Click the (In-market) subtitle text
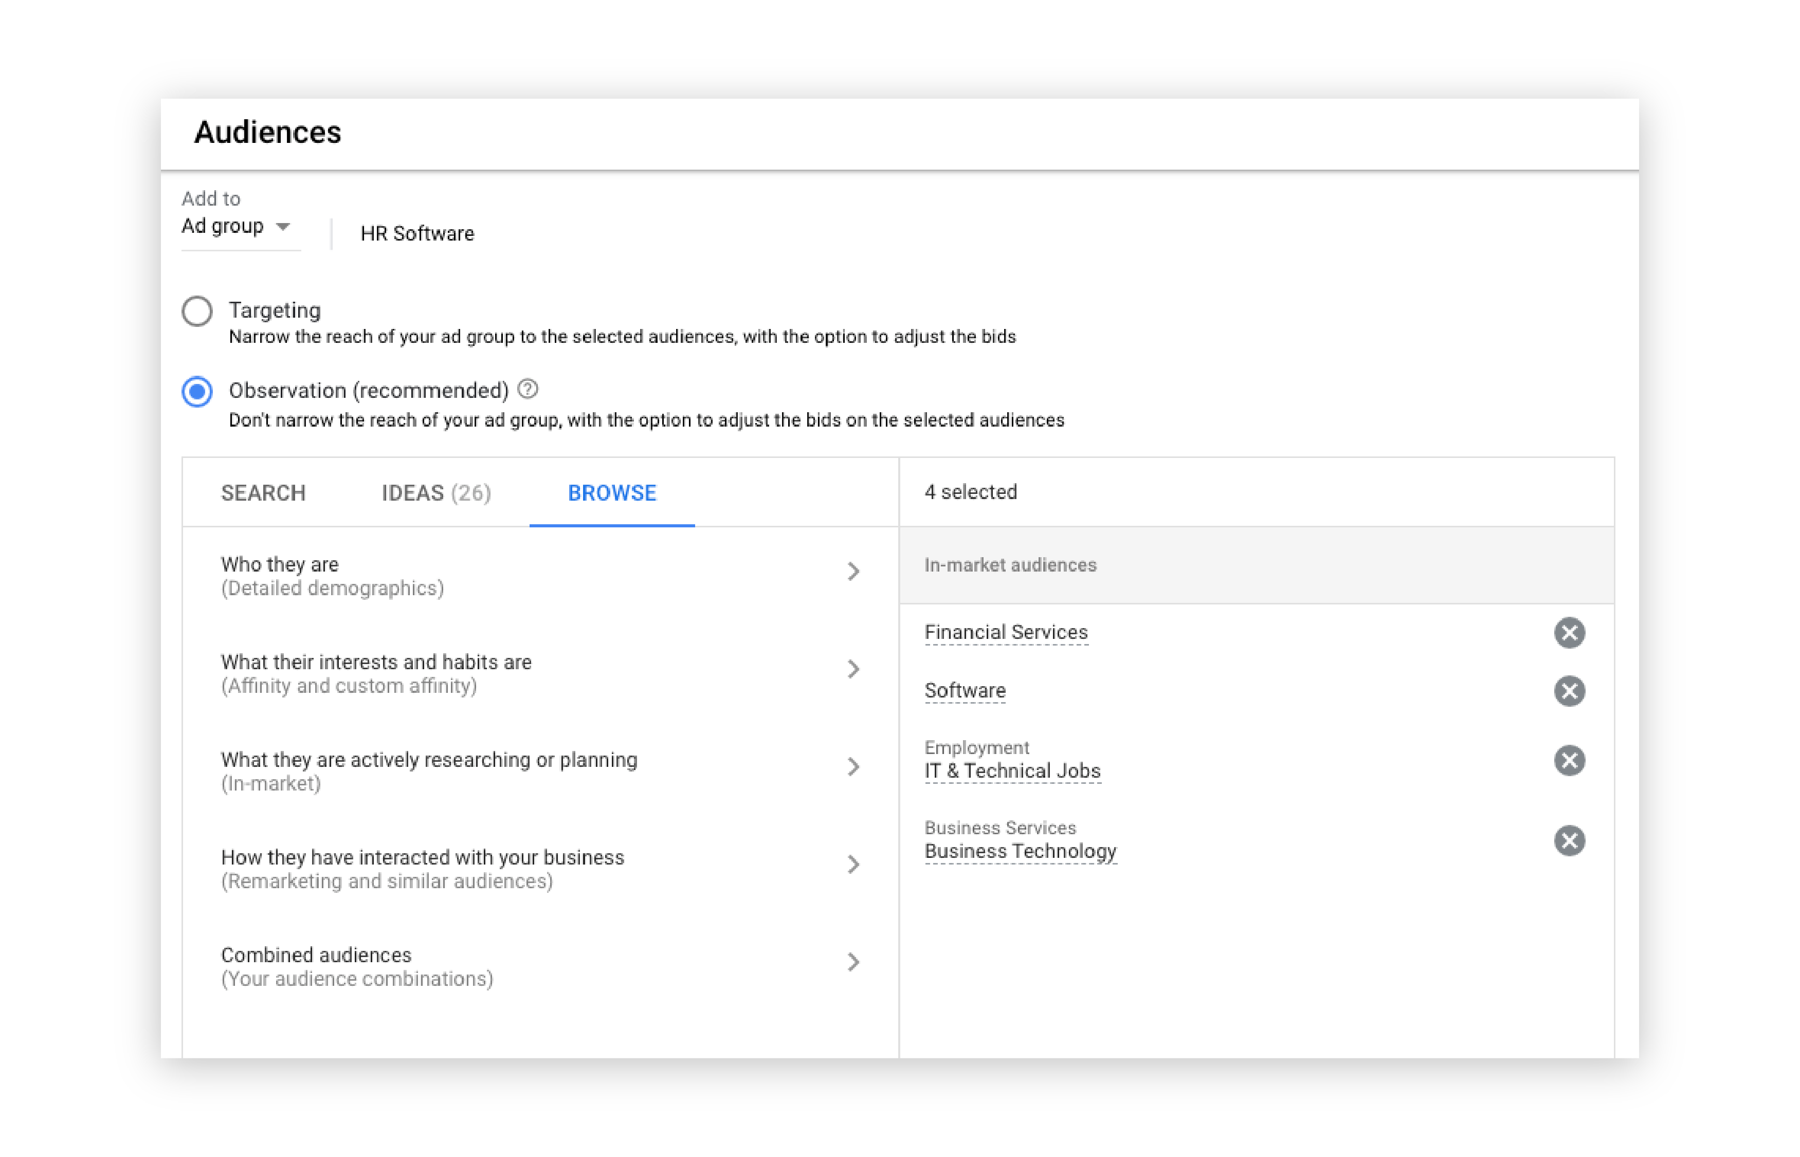Screen dimensions: 1800x1157 coord(270,783)
